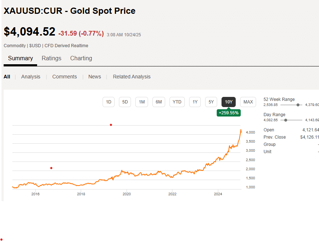Screen dimensions: 319x241
Task: Click the active 10Y range button
Action: tap(228, 102)
